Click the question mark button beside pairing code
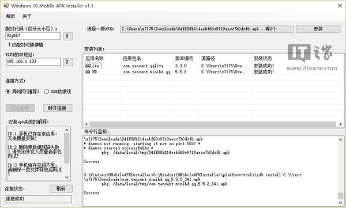The height and width of the screenshot is (208, 346). pos(67,36)
